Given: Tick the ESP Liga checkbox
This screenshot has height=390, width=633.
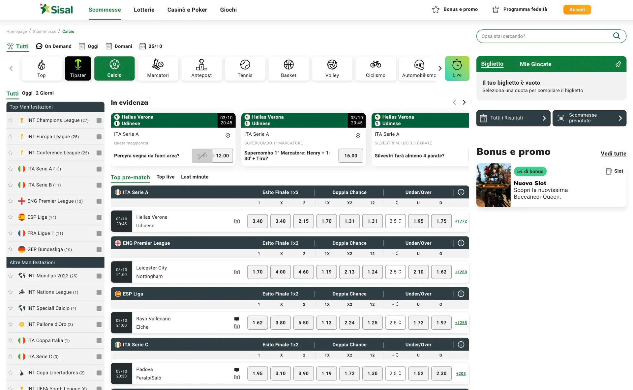Looking at the screenshot, I should pyautogui.click(x=99, y=217).
